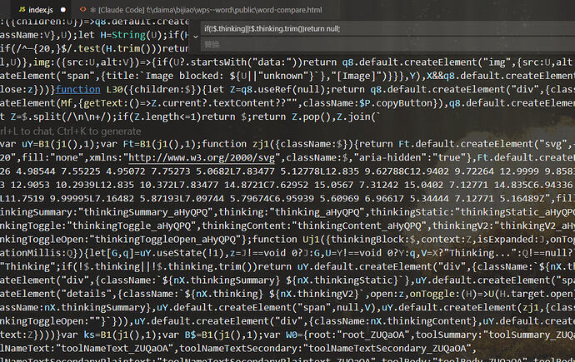Focus the replace input field in find widget

(x=387, y=45)
